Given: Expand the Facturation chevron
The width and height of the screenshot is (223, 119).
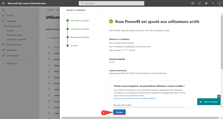Looking at the screenshot, I should [x=36, y=50].
